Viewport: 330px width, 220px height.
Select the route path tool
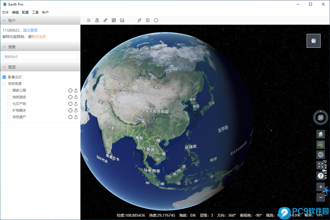tap(148, 20)
